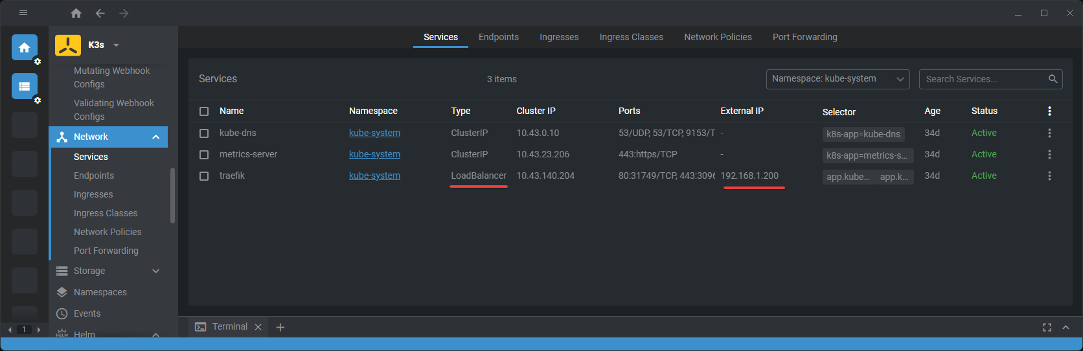Open the hamburger menu icon
The height and width of the screenshot is (351, 1083).
tap(23, 13)
